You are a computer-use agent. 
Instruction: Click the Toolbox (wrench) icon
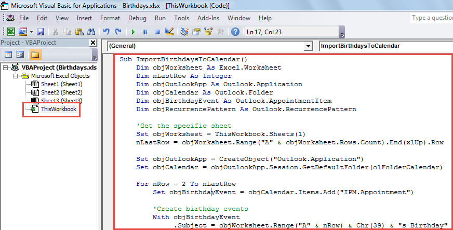[x=220, y=32]
